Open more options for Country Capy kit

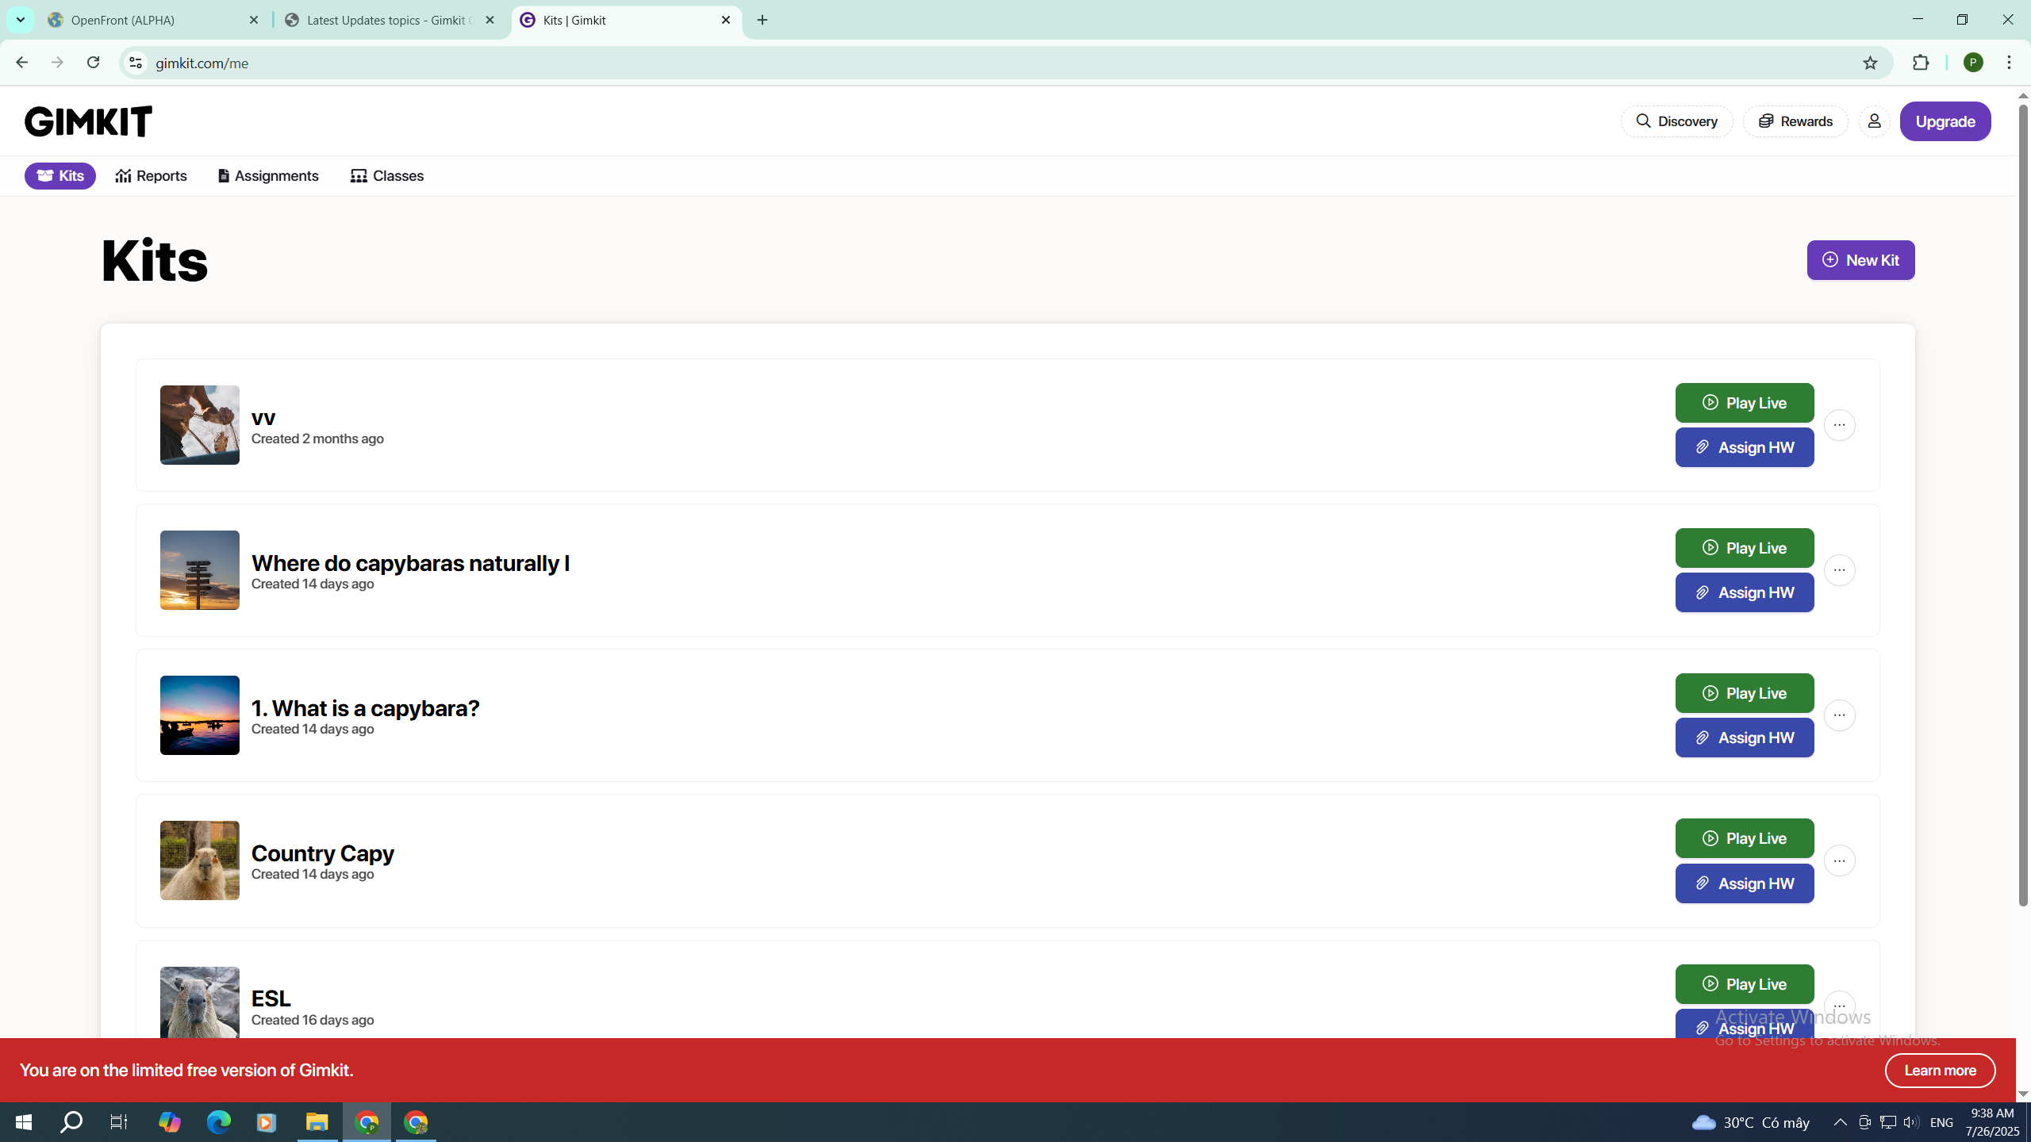coord(1839,860)
